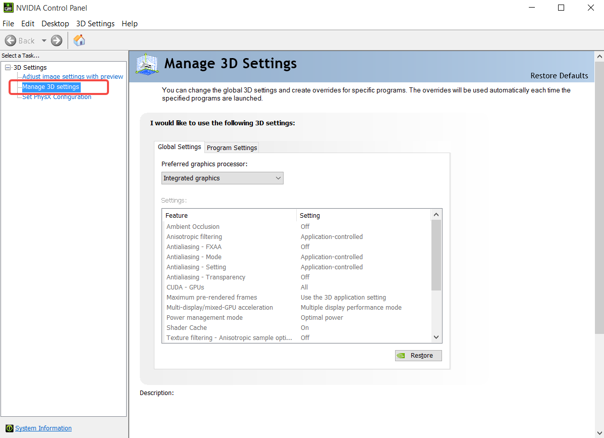The width and height of the screenshot is (604, 438).
Task: Click the Forward navigation arrow
Action: pos(56,40)
